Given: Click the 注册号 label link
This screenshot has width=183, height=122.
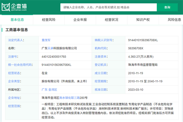Looking at the screenshot, I should pos(13,57).
